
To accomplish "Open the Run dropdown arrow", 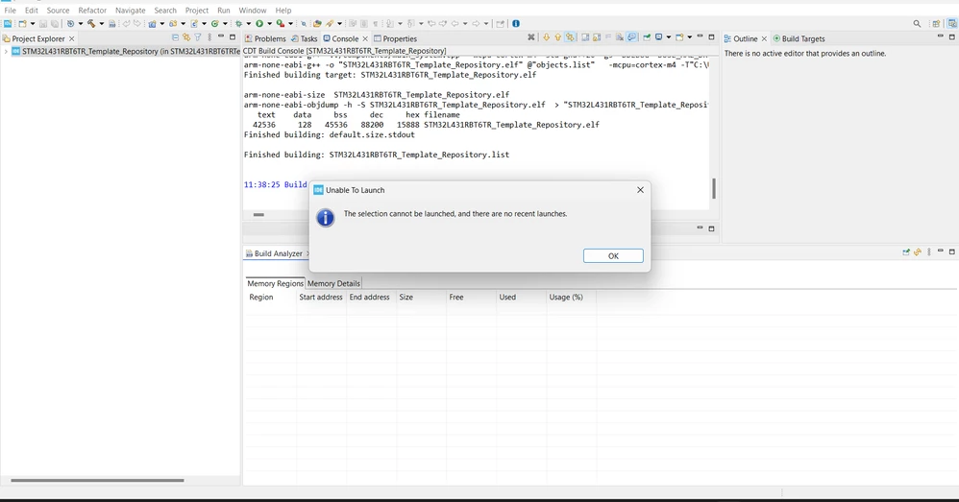I will click(x=269, y=24).
